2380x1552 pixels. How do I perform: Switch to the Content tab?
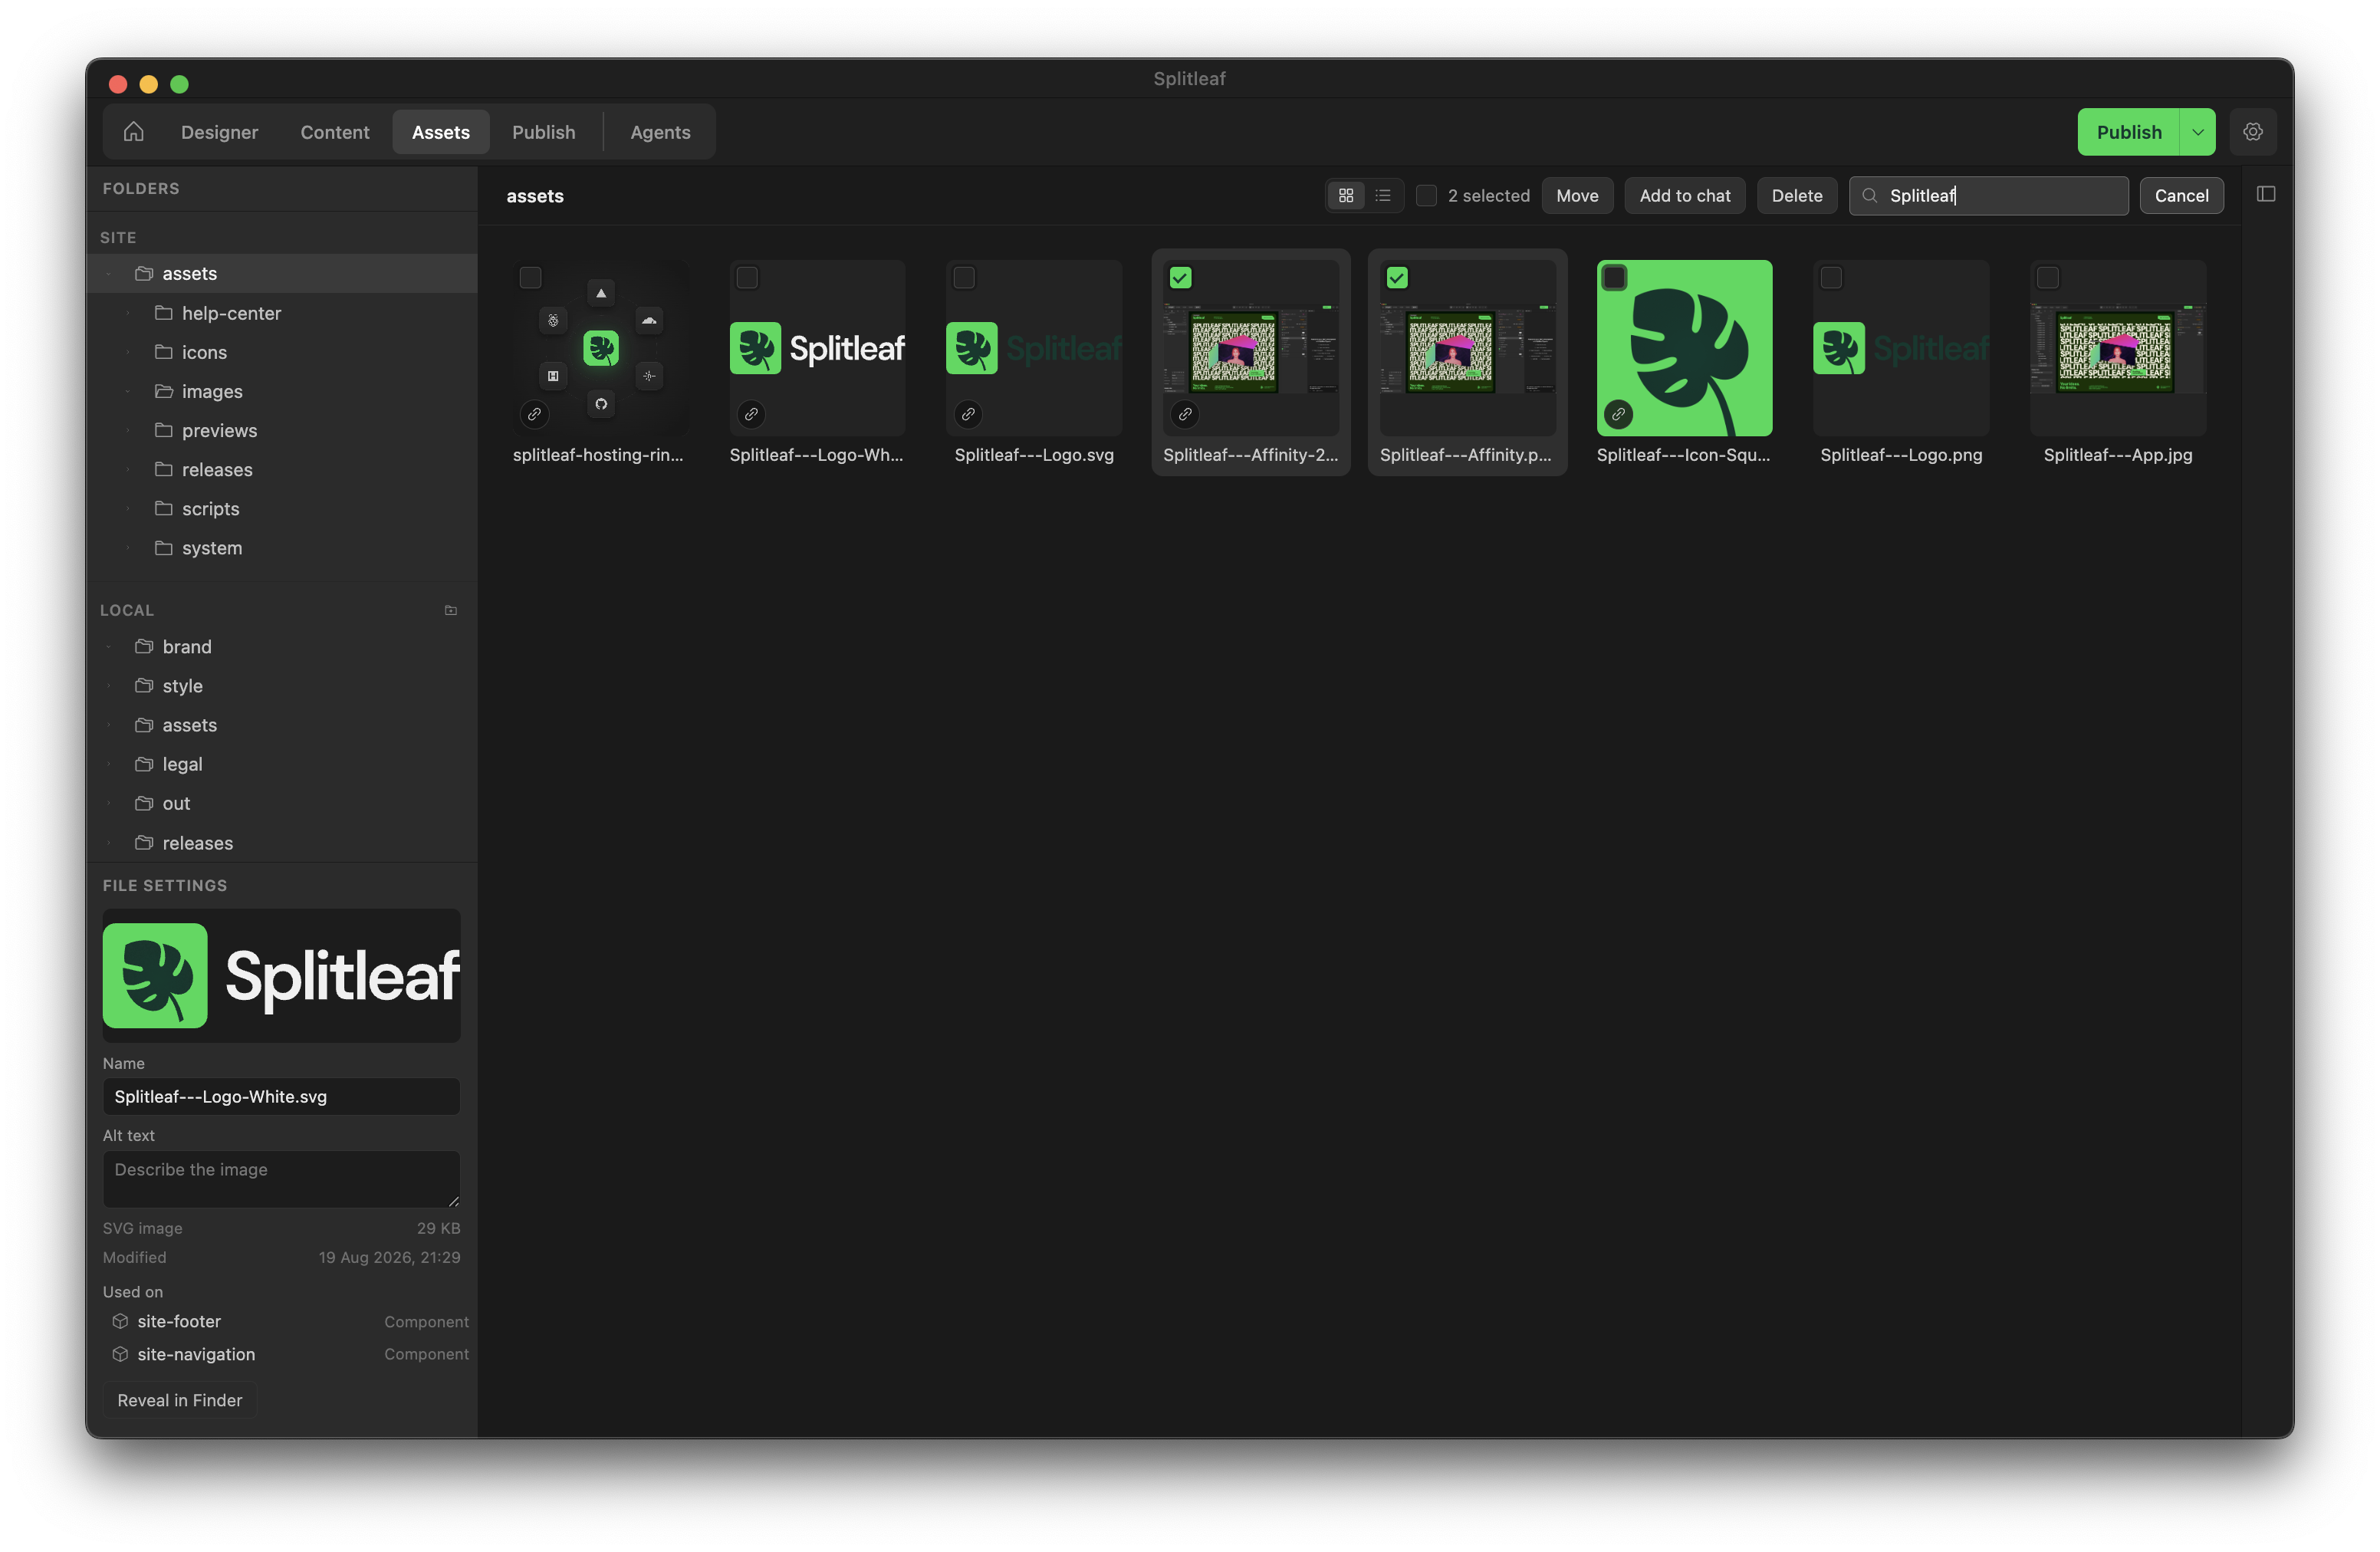coord(335,132)
